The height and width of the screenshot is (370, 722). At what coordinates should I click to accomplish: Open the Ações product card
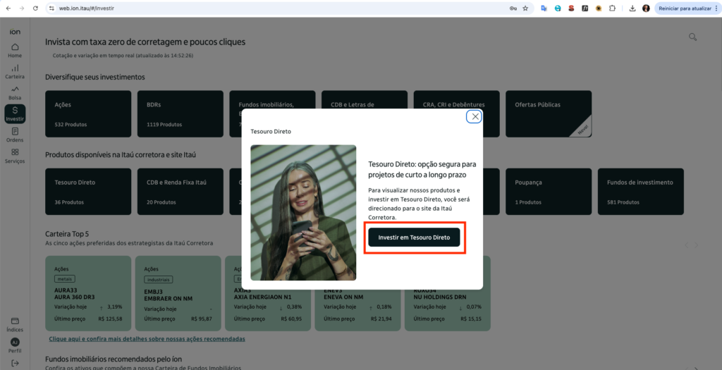point(88,113)
